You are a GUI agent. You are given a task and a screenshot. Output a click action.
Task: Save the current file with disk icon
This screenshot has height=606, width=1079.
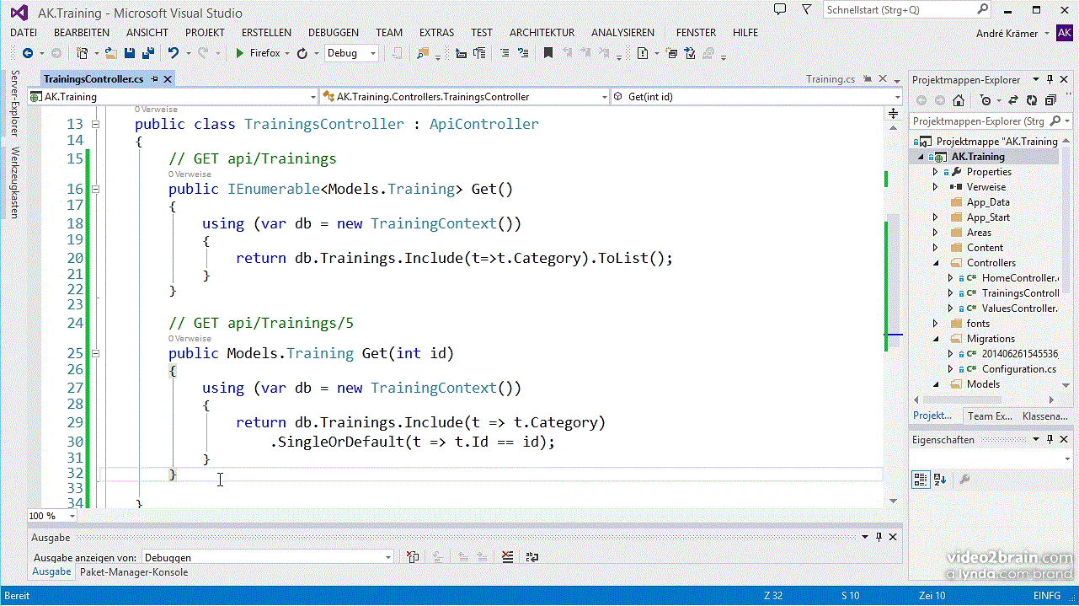tap(130, 53)
